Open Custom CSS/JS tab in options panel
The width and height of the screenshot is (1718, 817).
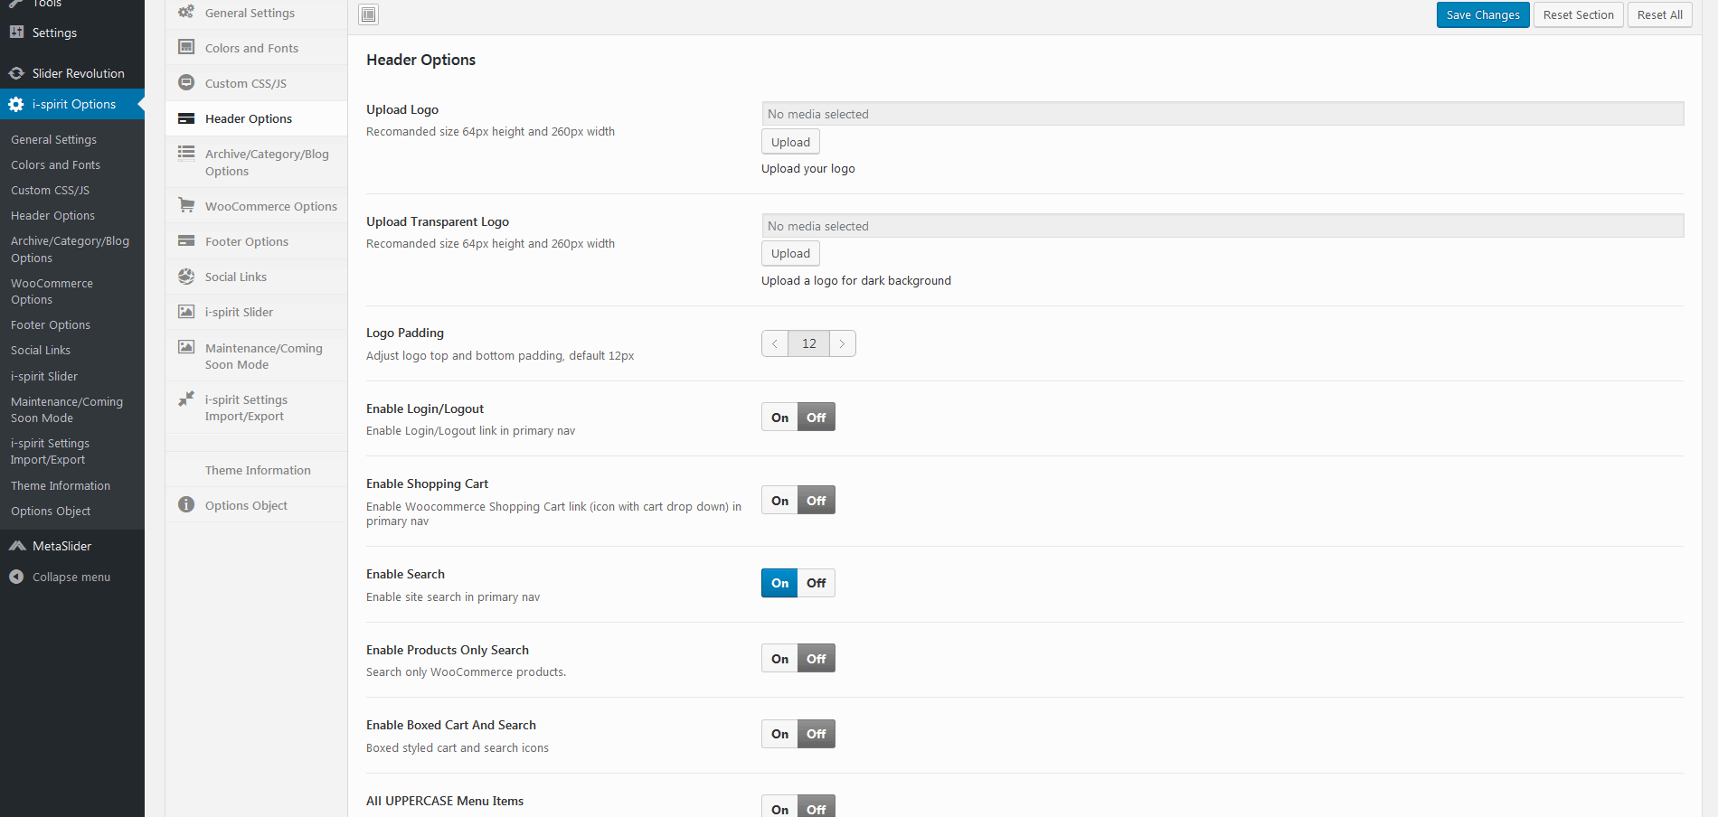(x=257, y=83)
